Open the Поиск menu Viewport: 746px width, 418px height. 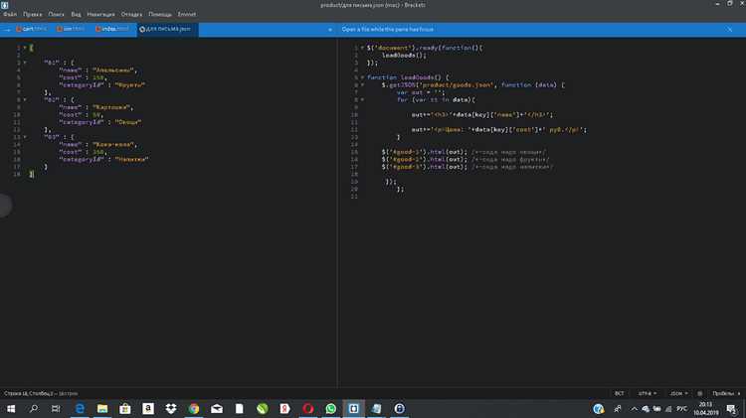pyautogui.click(x=56, y=14)
